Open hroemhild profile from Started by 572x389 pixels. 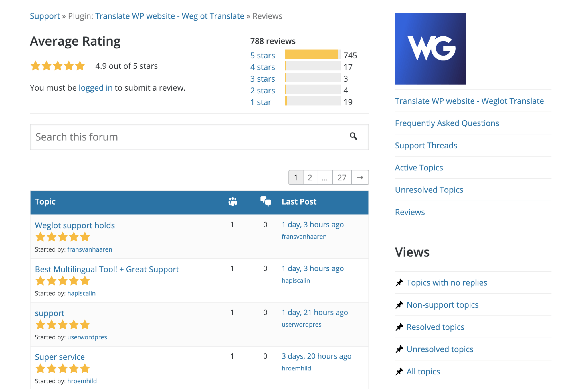click(x=82, y=381)
